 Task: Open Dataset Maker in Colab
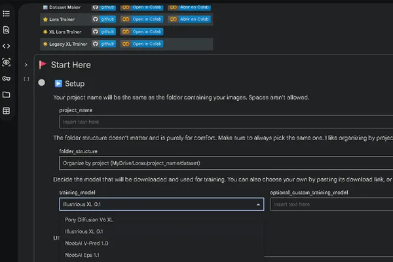(x=142, y=7)
